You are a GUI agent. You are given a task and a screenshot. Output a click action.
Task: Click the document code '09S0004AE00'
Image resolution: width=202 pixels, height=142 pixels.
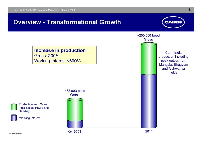pyautogui.click(x=15, y=133)
